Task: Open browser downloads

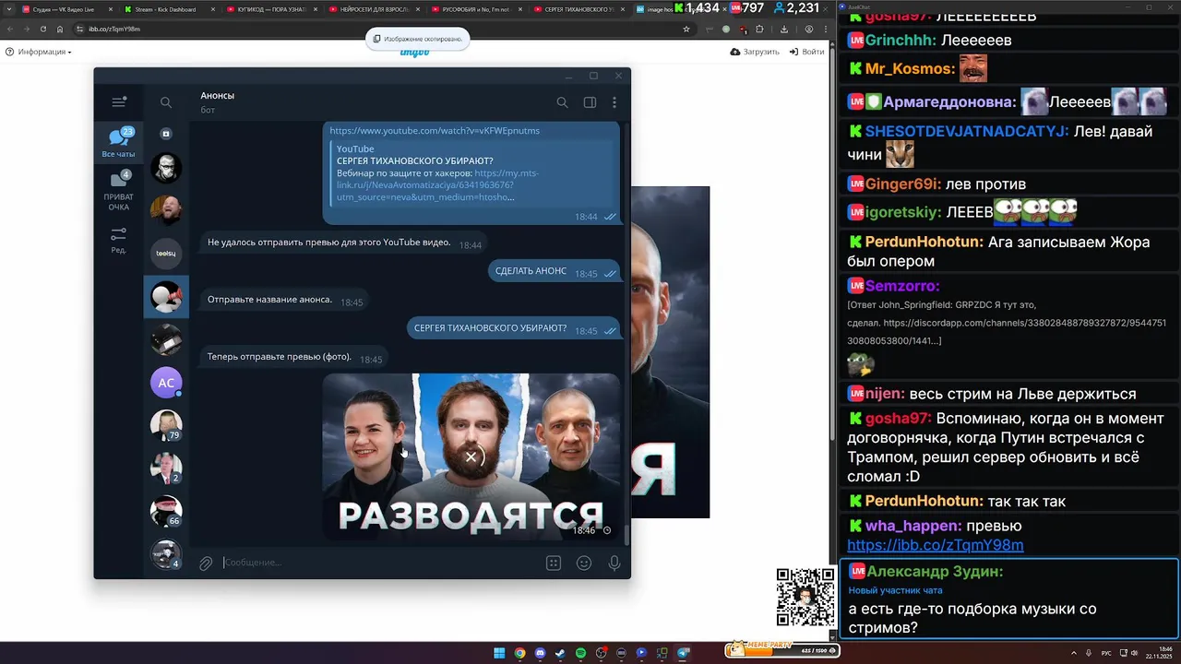Action: [x=784, y=29]
